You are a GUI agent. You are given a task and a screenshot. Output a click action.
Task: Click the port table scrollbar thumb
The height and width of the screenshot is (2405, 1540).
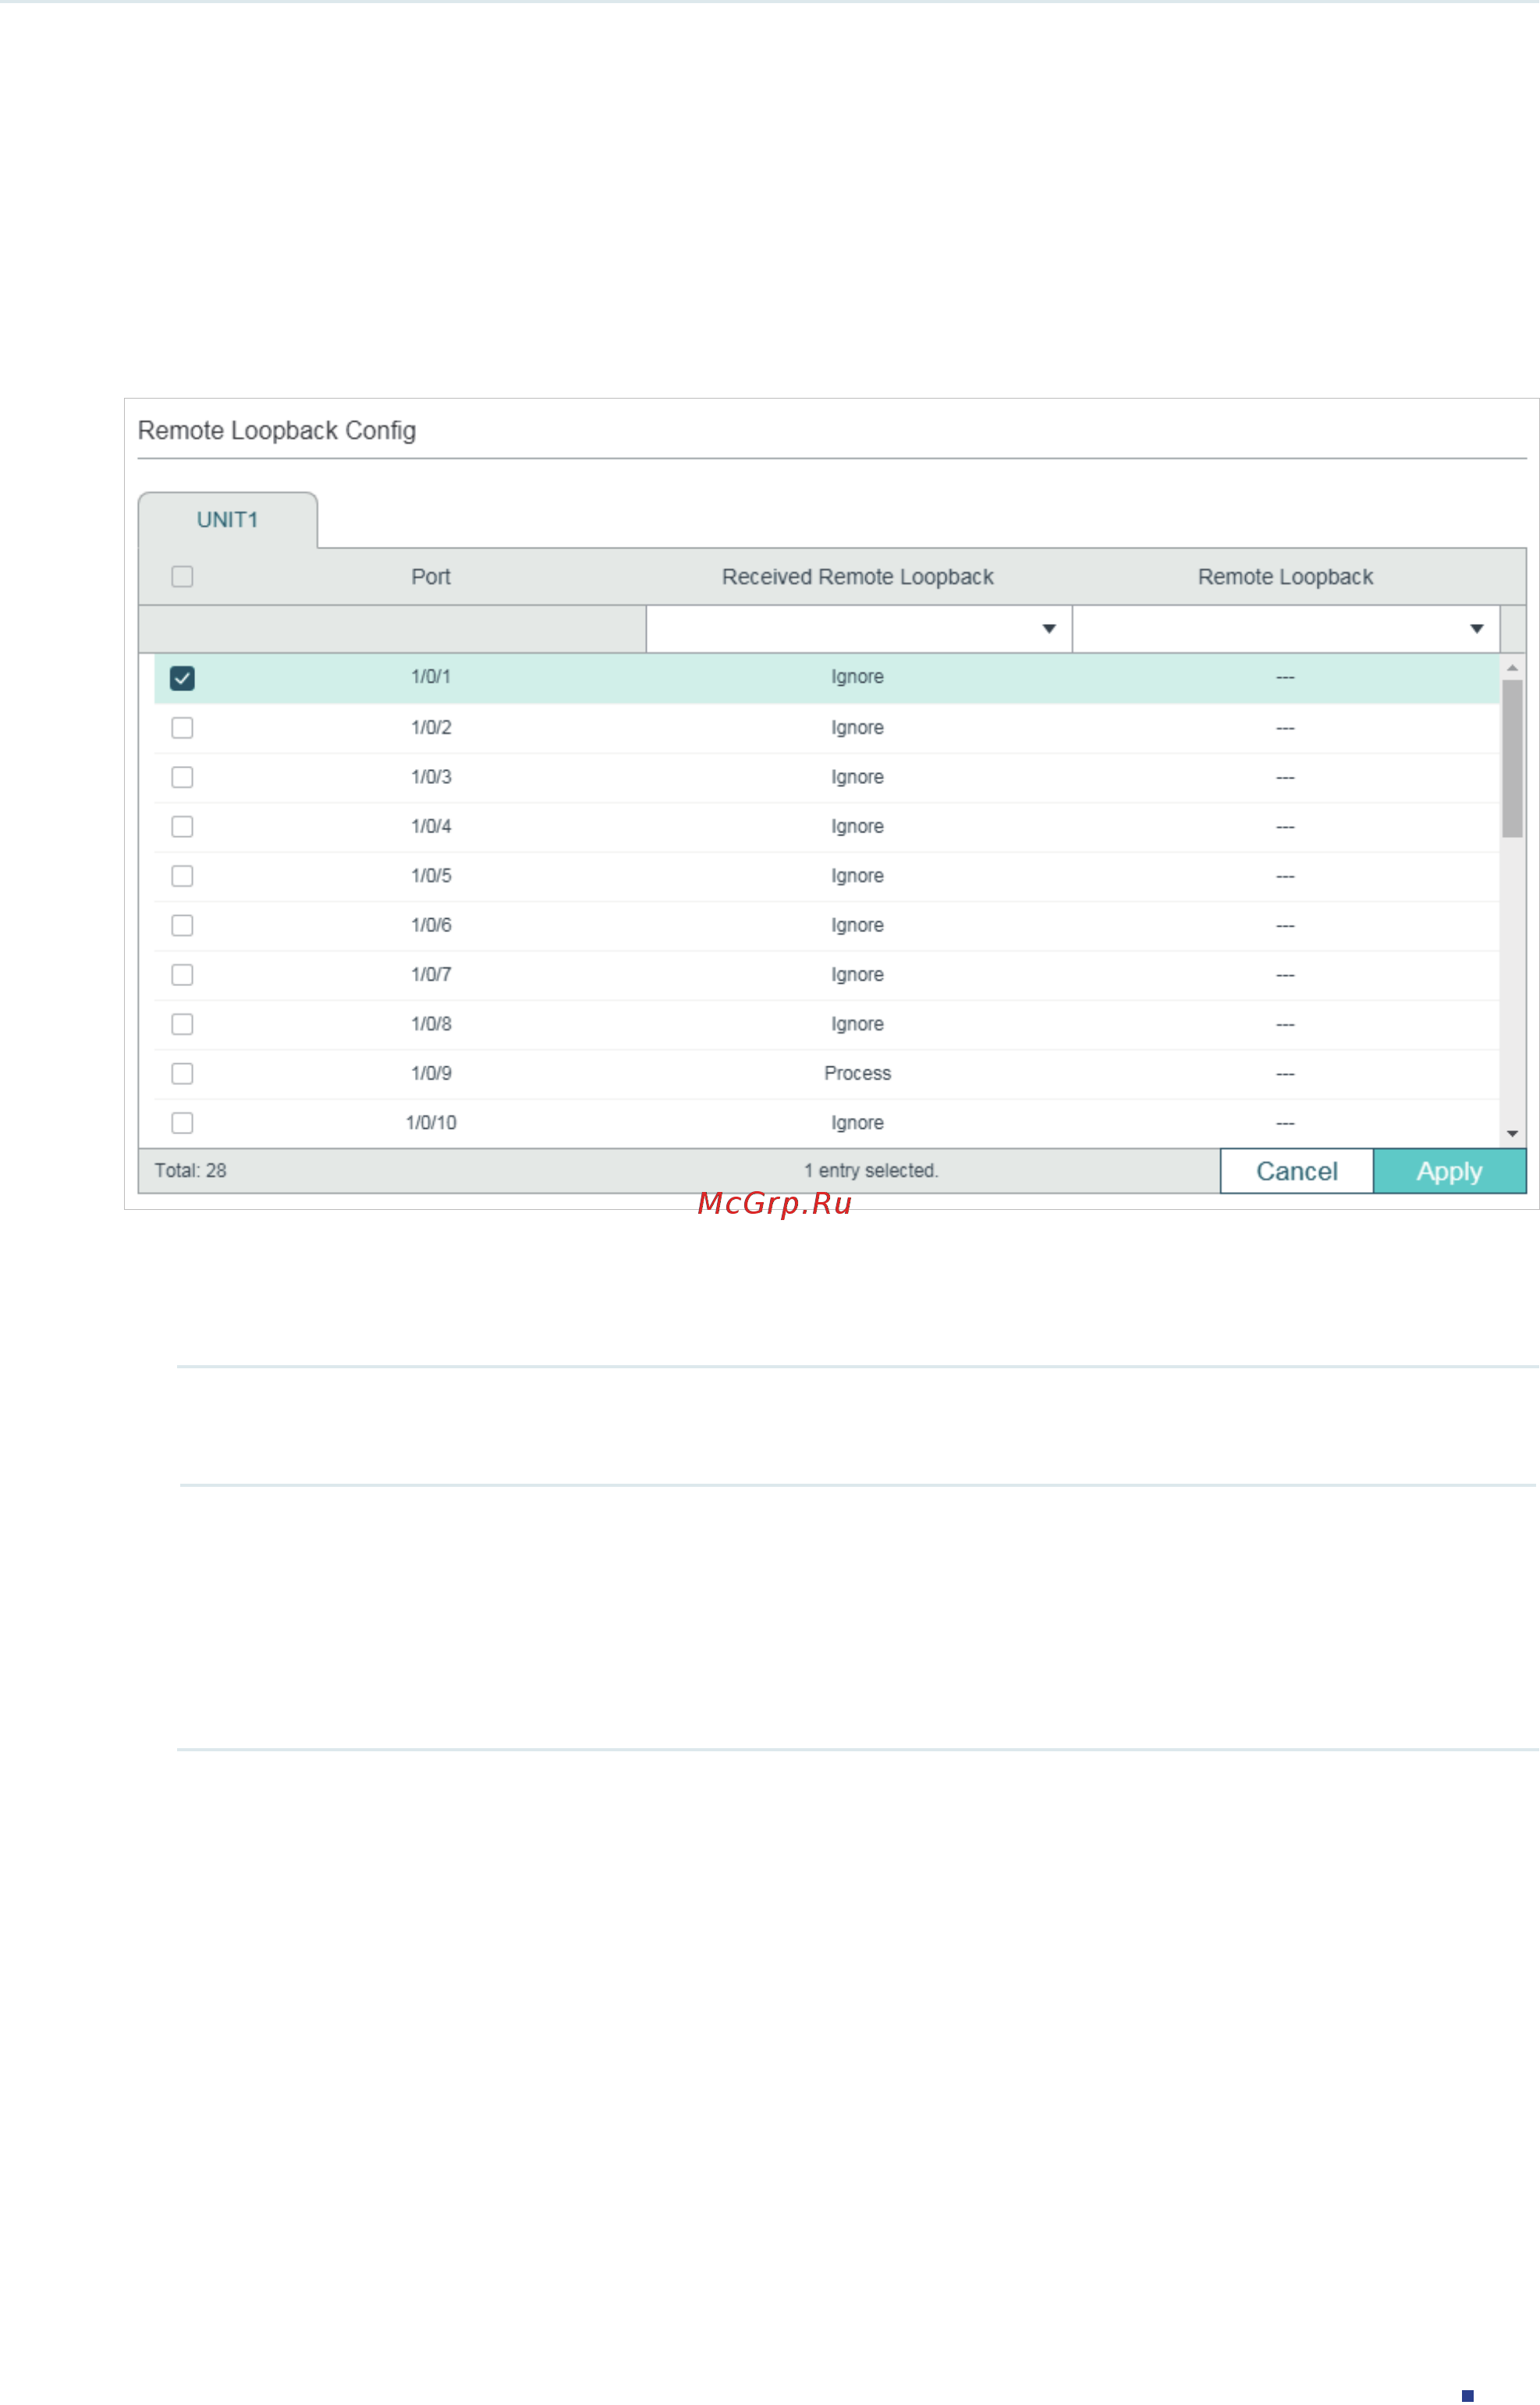point(1512,759)
